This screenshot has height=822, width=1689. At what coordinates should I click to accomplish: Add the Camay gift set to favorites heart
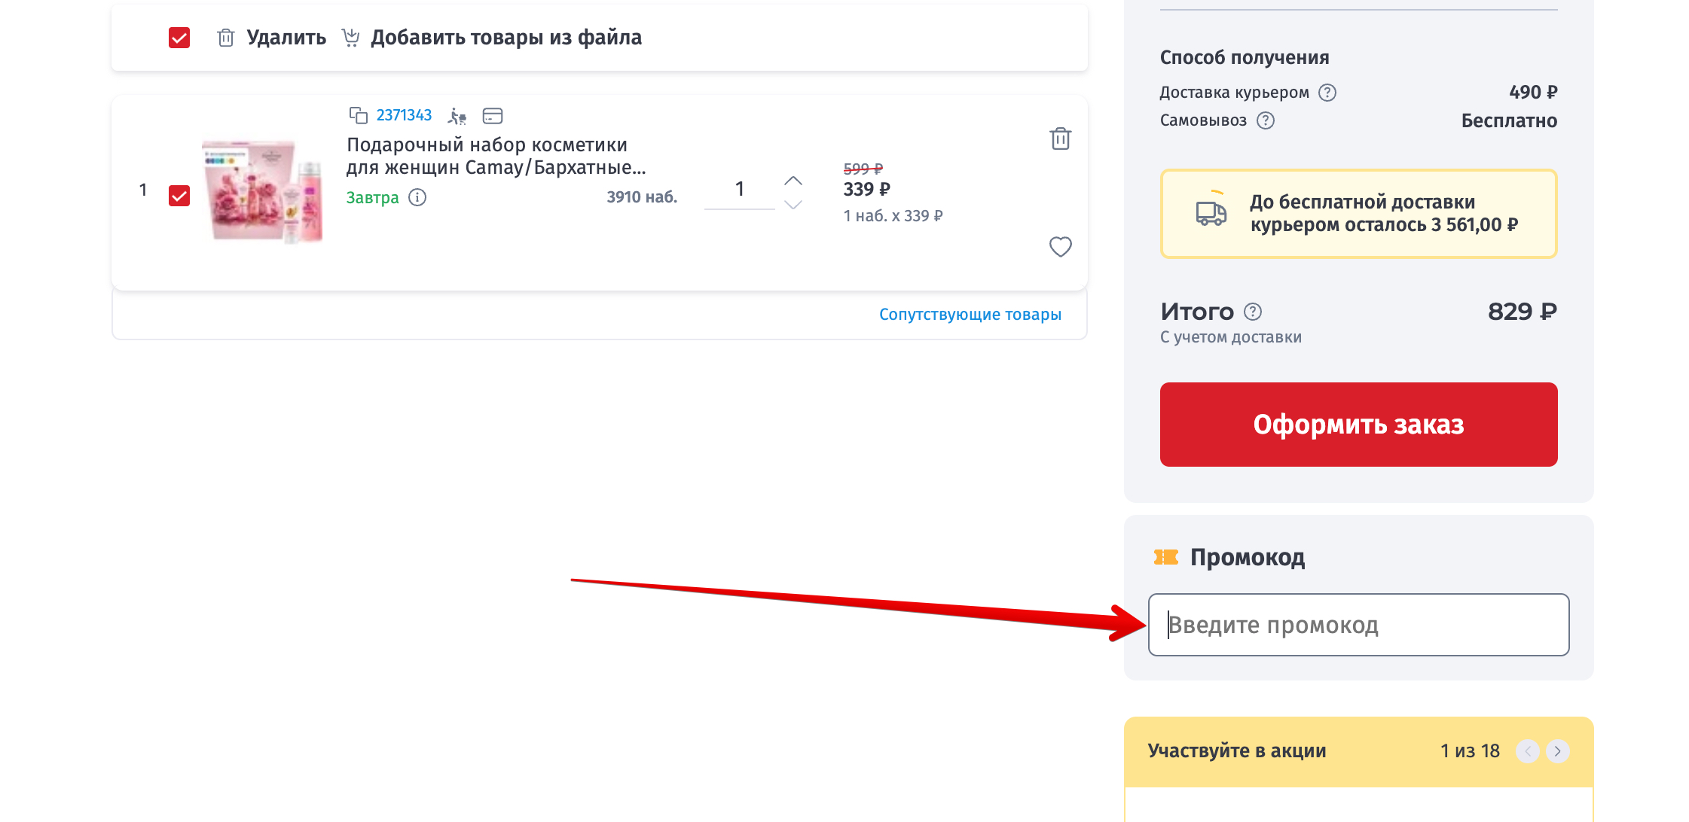click(x=1060, y=247)
